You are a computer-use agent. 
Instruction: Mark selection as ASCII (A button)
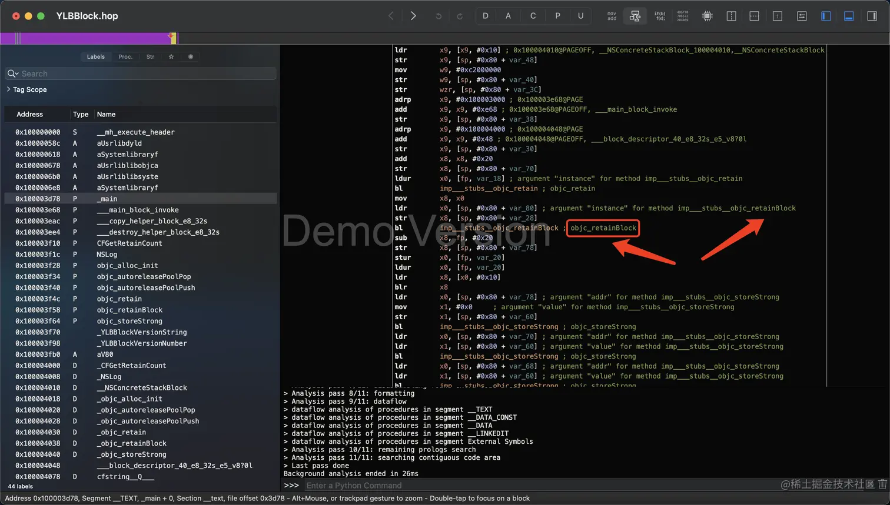point(508,16)
